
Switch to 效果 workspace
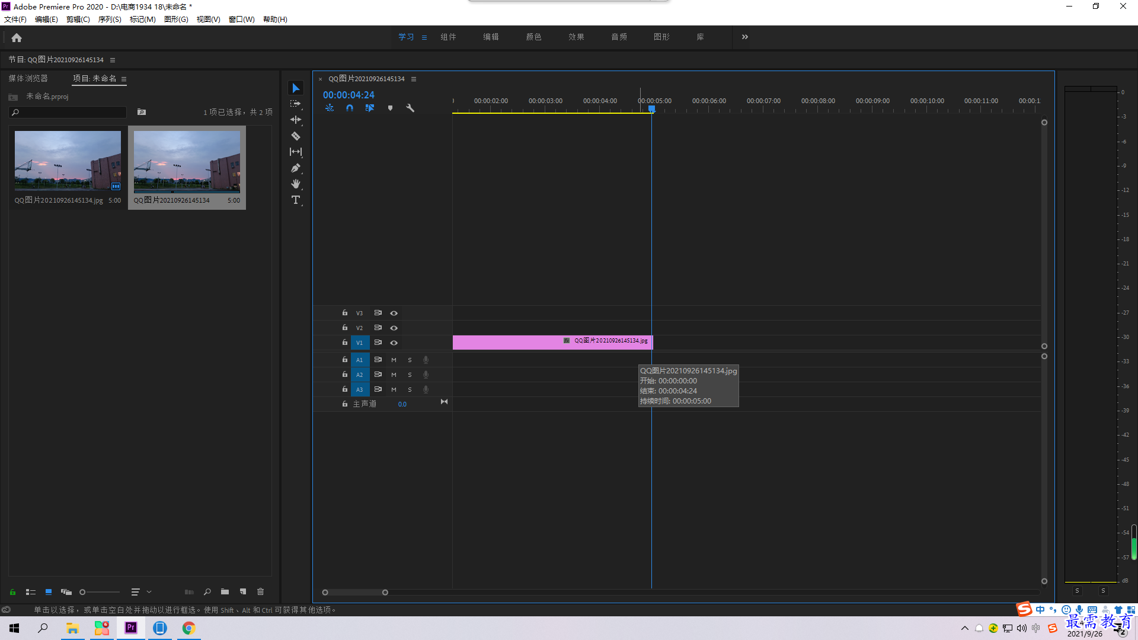click(x=576, y=37)
